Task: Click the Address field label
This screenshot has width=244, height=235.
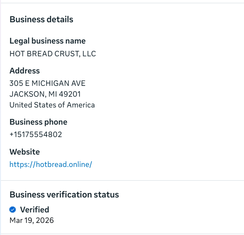Action: (x=24, y=71)
